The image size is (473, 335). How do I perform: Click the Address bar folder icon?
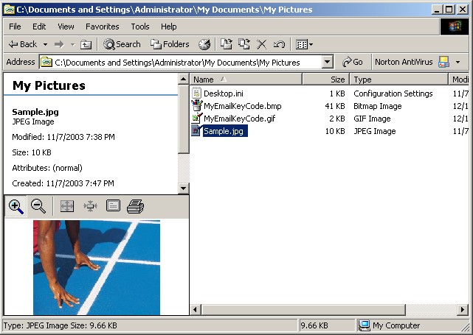tap(46, 63)
